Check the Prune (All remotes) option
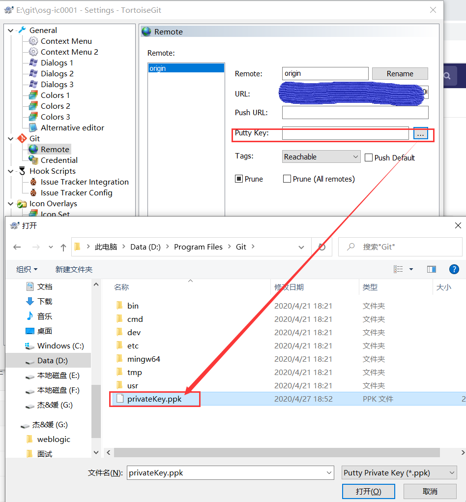The width and height of the screenshot is (466, 502). (287, 179)
